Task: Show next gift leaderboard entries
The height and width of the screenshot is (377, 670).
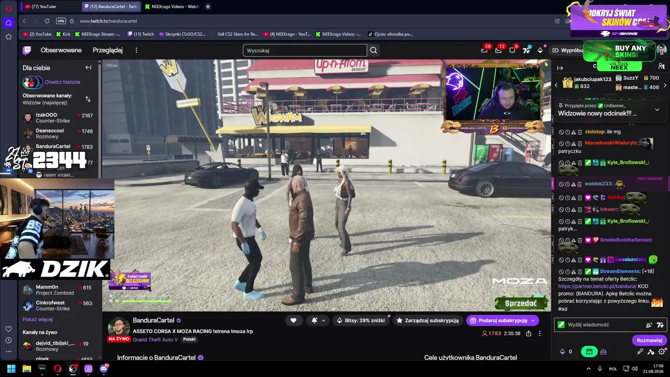Action: pyautogui.click(x=665, y=85)
